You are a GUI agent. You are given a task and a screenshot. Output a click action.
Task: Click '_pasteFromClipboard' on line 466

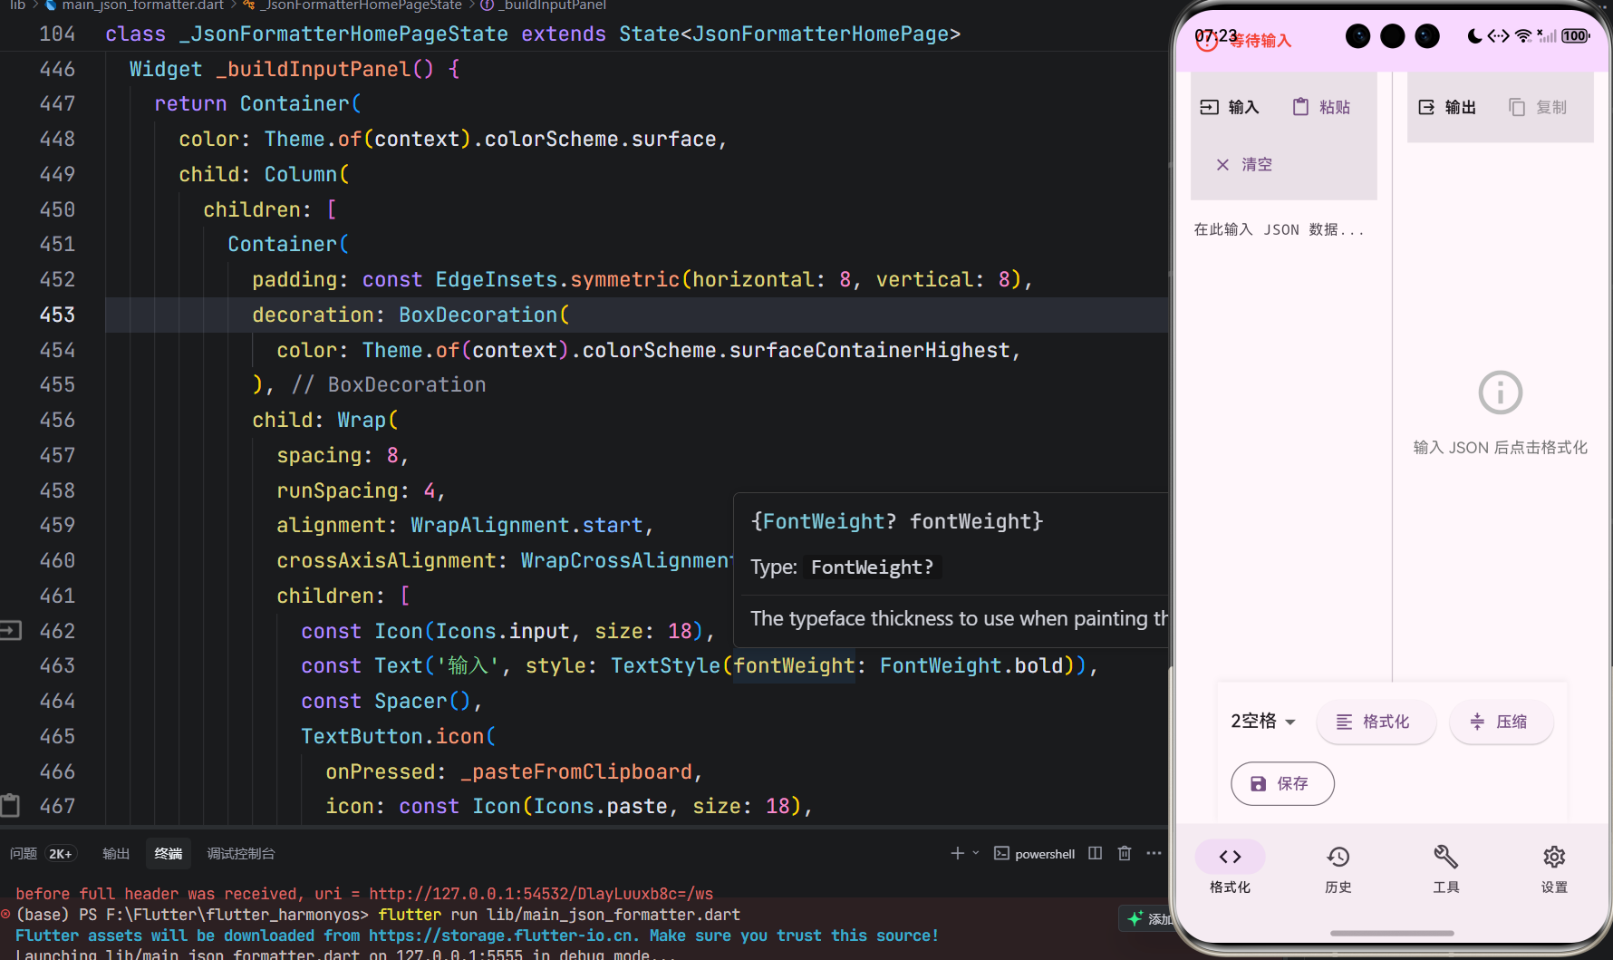coord(576,771)
